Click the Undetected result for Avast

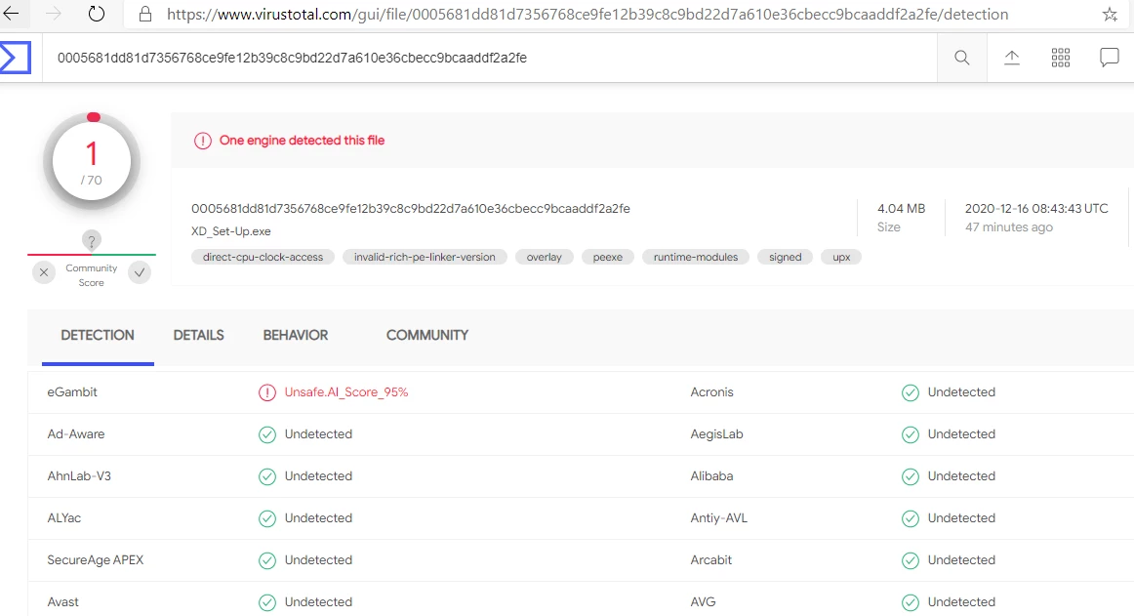[x=318, y=602]
